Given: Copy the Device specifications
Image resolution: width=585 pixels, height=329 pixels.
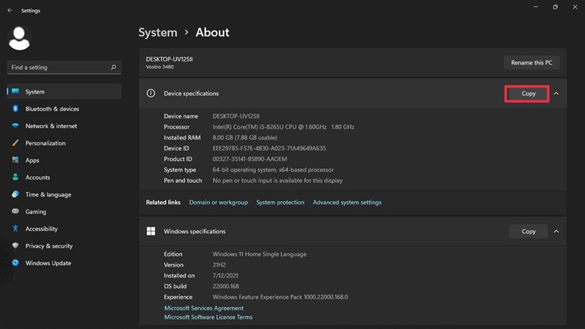Looking at the screenshot, I should 528,94.
